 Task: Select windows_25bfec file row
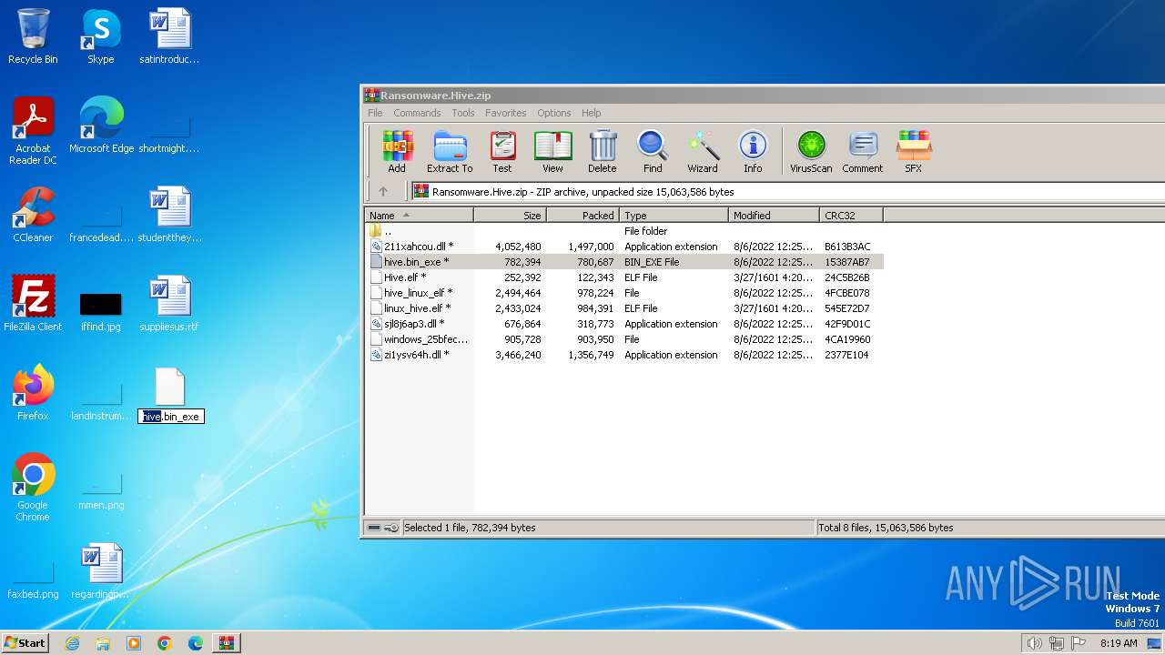(x=624, y=339)
